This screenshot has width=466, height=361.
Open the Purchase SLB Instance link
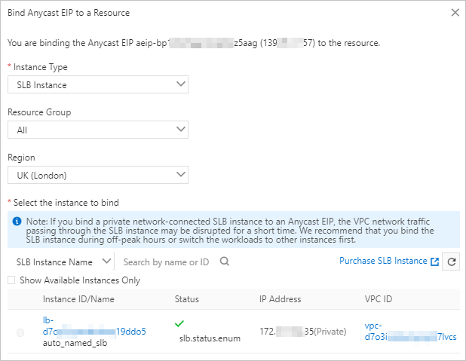[x=383, y=261]
